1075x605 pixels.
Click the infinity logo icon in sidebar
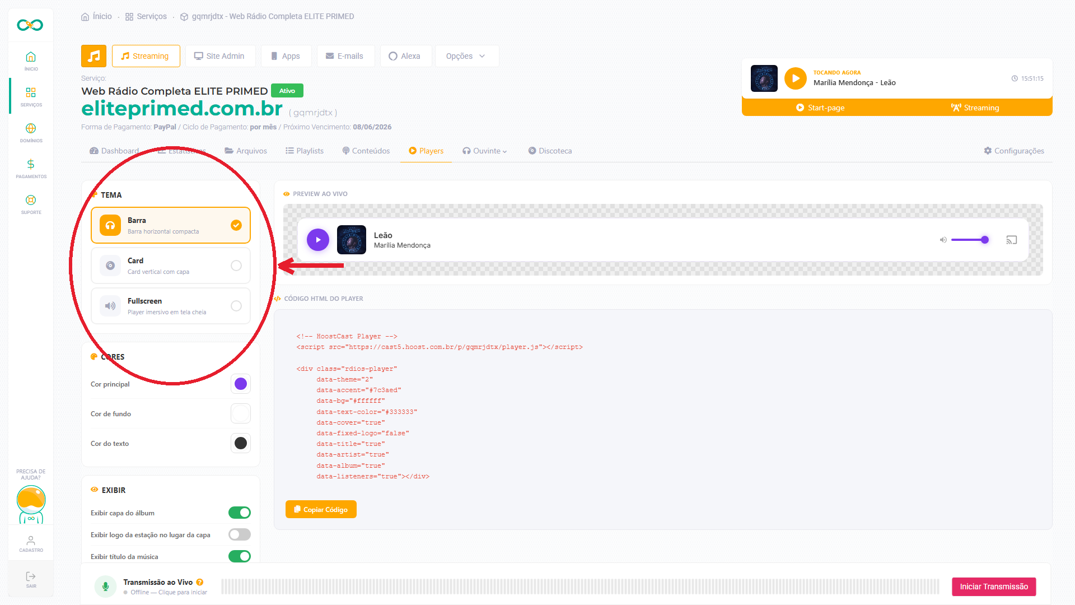(30, 25)
